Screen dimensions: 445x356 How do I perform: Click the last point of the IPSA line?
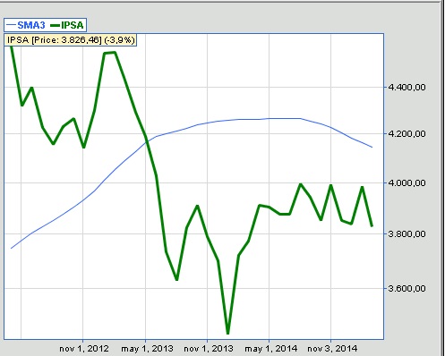coord(372,226)
